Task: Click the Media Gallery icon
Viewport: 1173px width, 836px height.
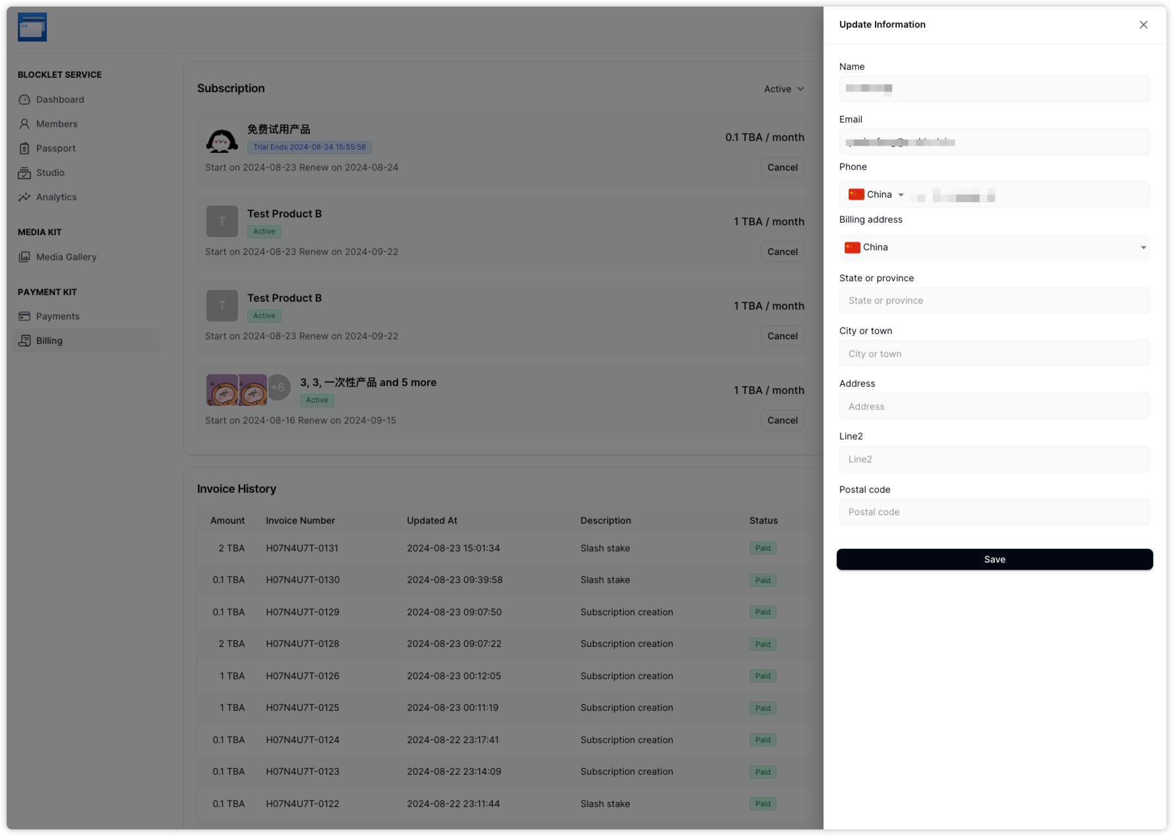Action: (x=24, y=257)
